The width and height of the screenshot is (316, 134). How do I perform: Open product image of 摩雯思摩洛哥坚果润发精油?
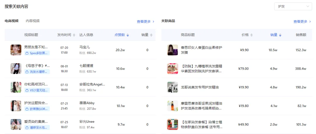pos(173,106)
